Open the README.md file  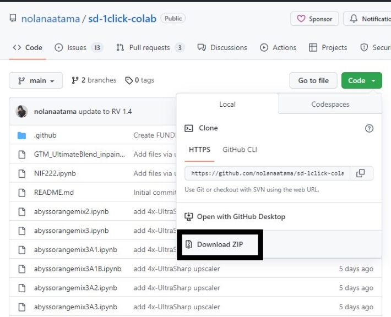pyautogui.click(x=53, y=193)
